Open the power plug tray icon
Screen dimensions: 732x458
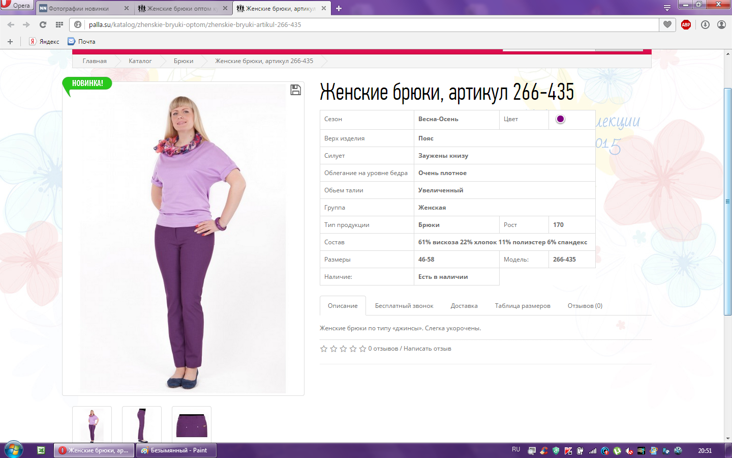[x=581, y=451]
